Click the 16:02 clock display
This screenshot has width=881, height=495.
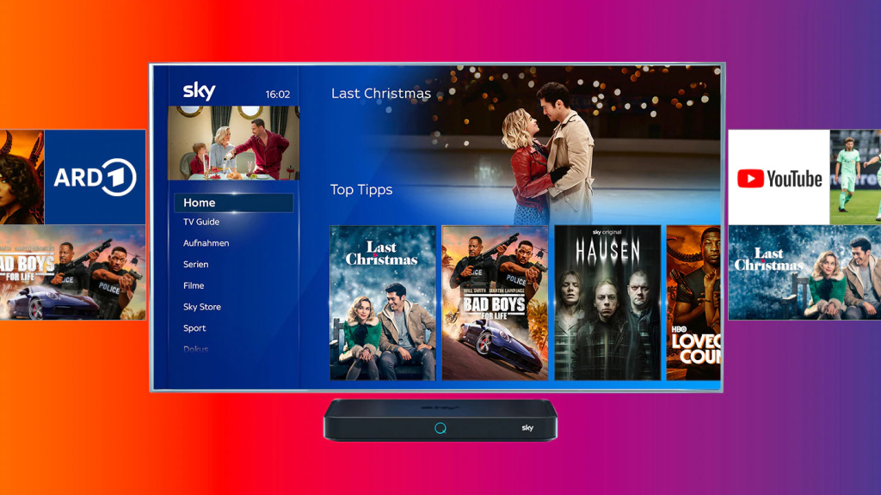pos(278,95)
